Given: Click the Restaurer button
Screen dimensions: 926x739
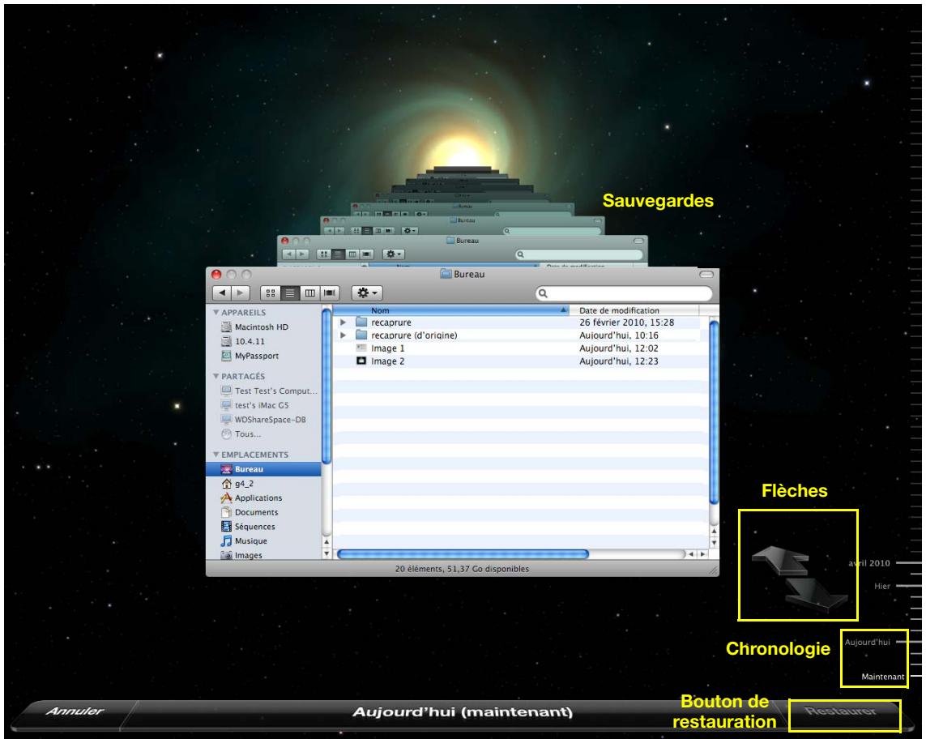Looking at the screenshot, I should coord(841,711).
